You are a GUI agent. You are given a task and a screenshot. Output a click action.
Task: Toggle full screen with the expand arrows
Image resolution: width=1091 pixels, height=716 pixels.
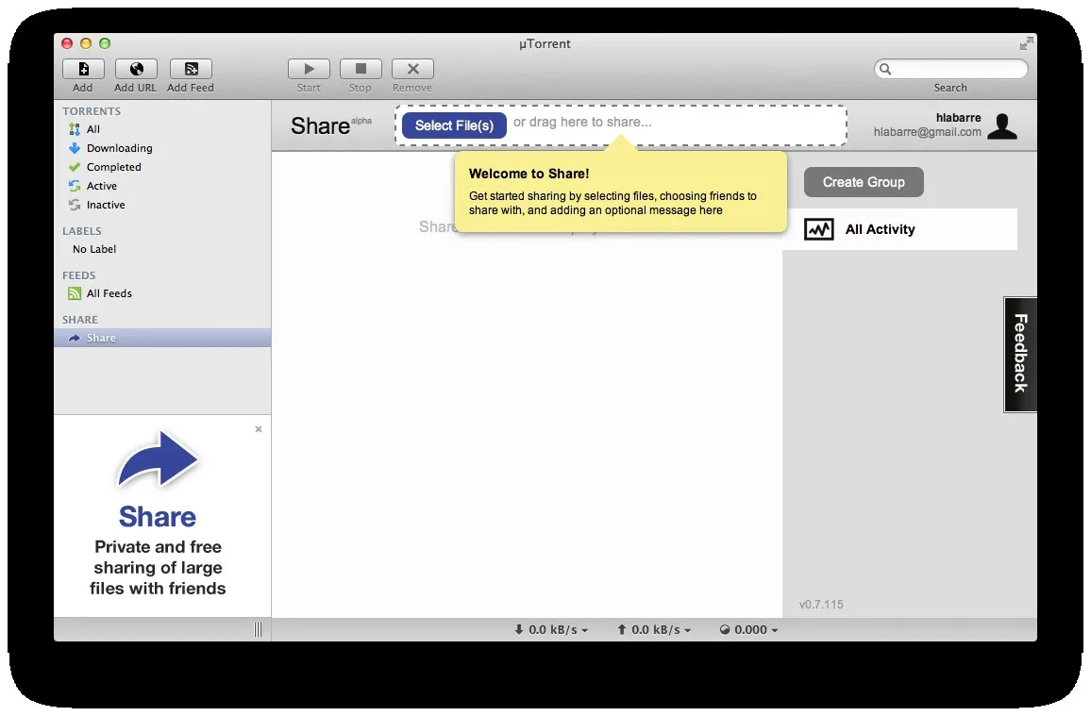pos(1026,43)
